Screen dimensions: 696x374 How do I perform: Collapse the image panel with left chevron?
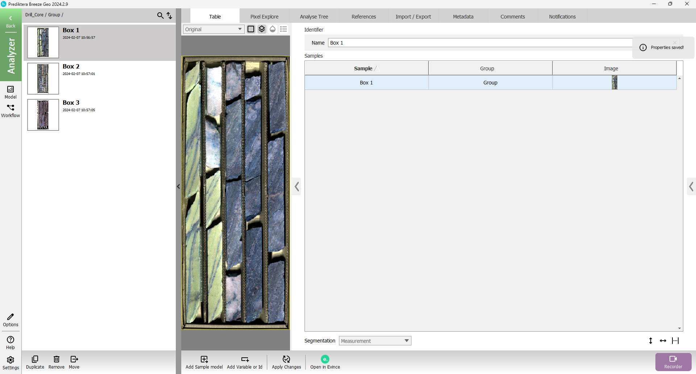[x=297, y=187]
